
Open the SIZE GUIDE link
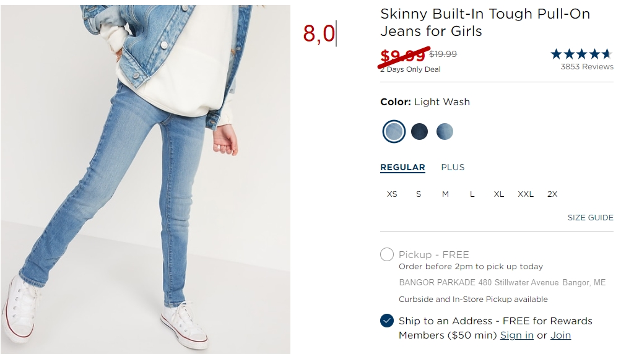coord(591,217)
